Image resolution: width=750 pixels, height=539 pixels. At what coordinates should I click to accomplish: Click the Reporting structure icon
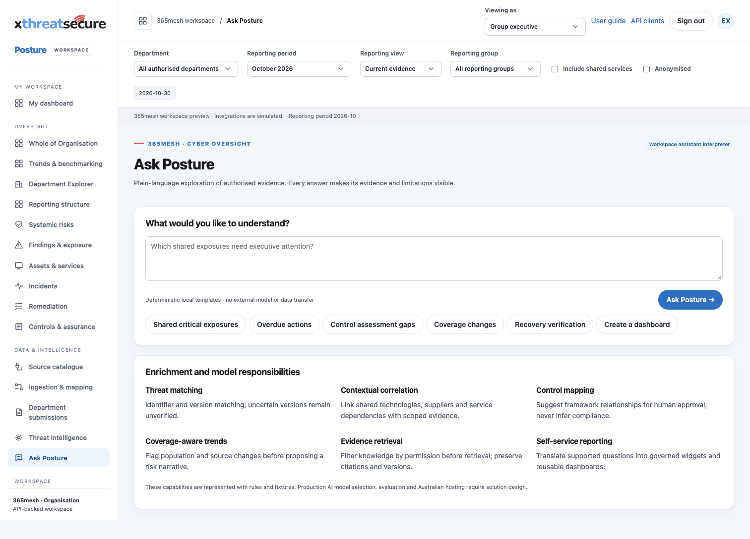19,204
